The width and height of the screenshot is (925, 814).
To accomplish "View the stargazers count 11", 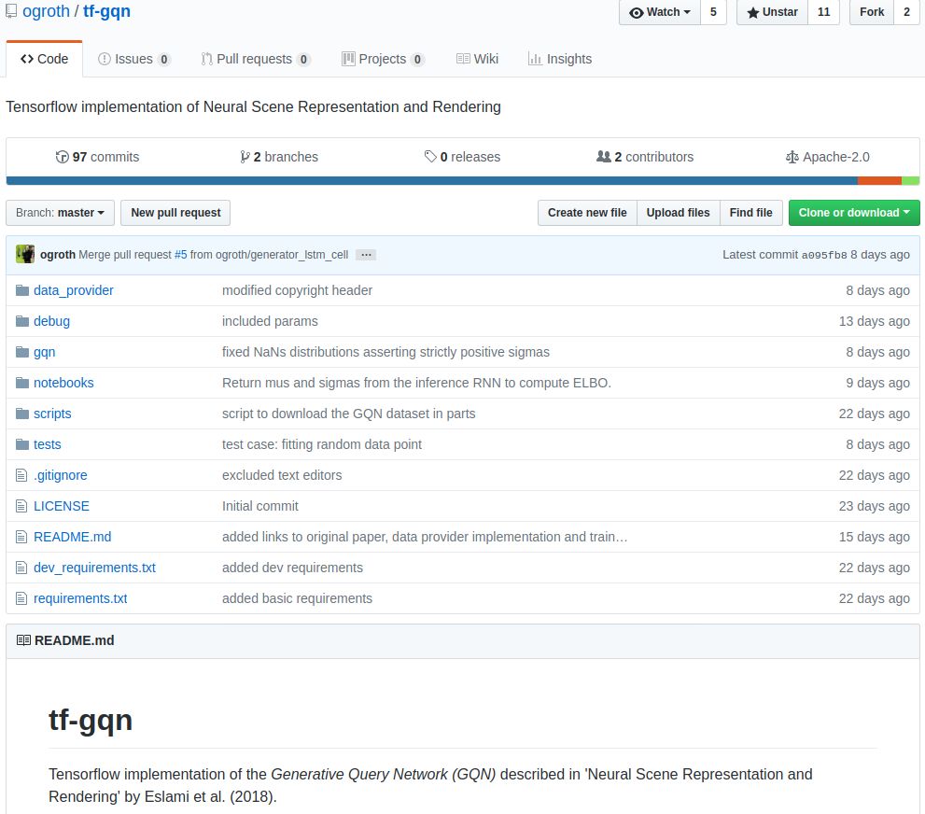I will coord(823,12).
